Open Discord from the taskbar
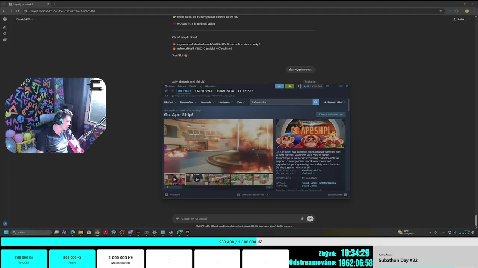This screenshot has width=478, height=268. (130, 232)
